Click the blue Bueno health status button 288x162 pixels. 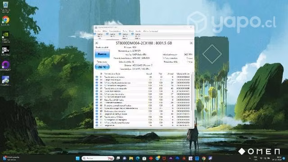pyautogui.click(x=102, y=54)
